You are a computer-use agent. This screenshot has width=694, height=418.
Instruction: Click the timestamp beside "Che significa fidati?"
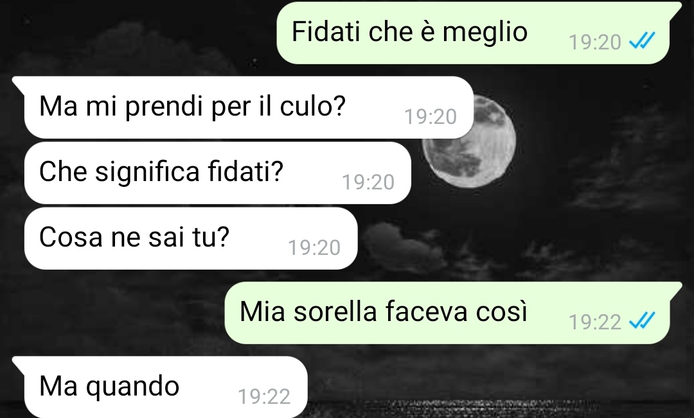tap(368, 182)
